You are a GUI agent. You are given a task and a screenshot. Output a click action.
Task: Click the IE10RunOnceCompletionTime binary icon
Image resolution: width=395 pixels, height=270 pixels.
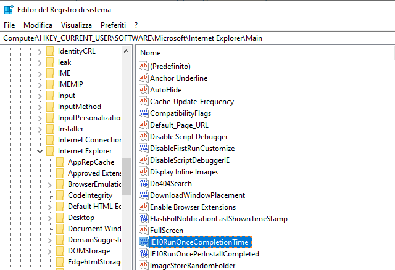144,242
